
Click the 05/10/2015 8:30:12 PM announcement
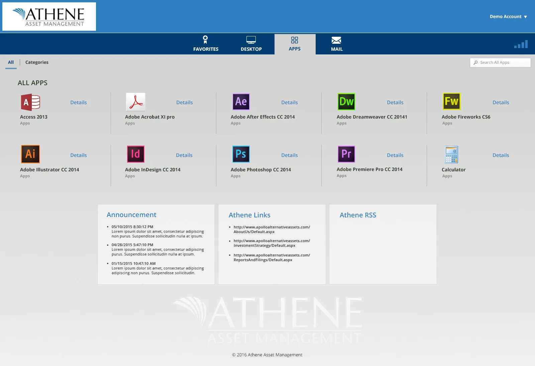(x=158, y=231)
